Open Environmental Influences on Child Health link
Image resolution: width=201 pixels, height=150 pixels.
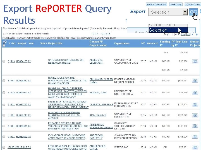pos(68,147)
